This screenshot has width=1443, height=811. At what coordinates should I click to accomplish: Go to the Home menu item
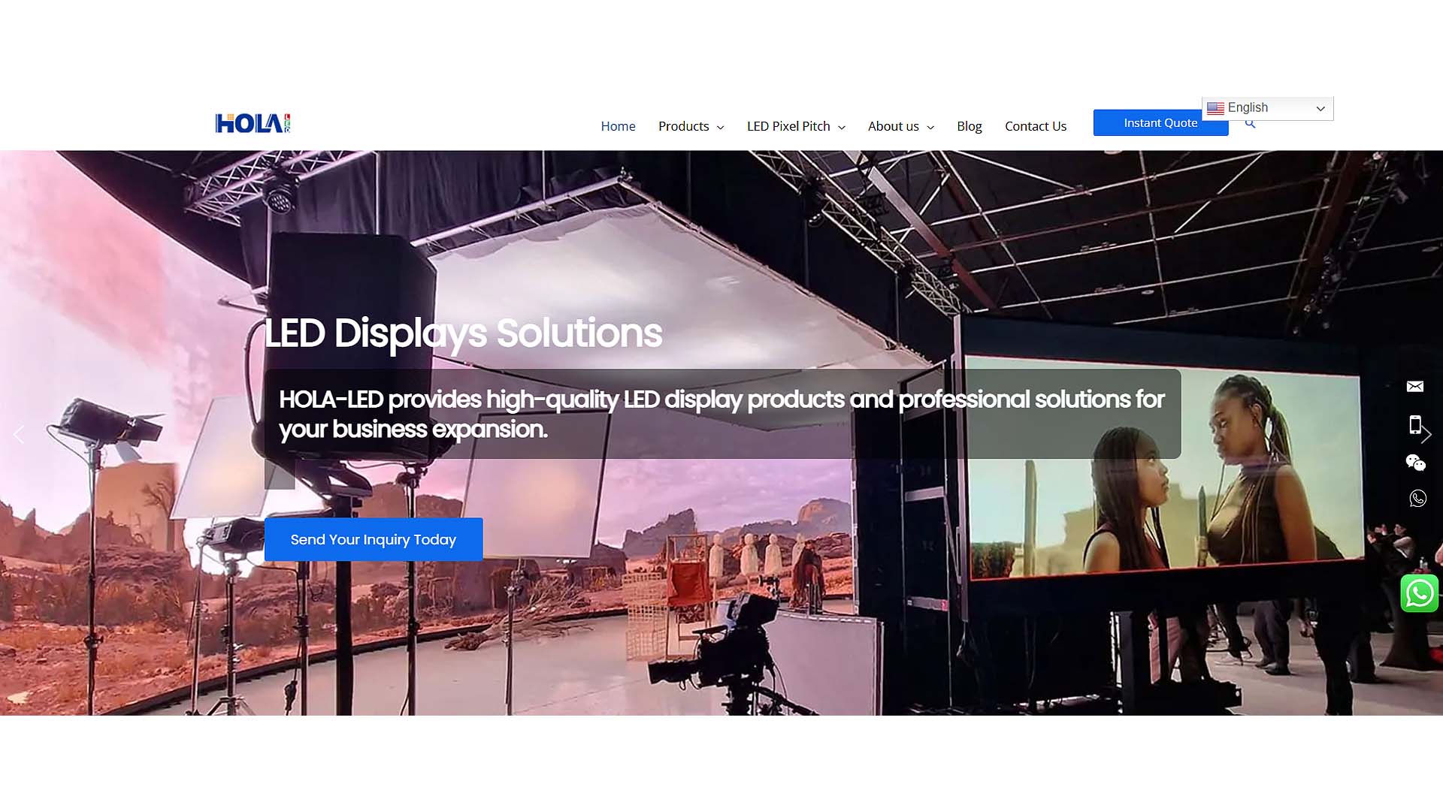tap(618, 126)
